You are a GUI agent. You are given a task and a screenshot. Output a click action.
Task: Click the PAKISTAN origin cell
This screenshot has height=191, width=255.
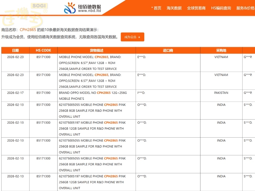coord(221,96)
